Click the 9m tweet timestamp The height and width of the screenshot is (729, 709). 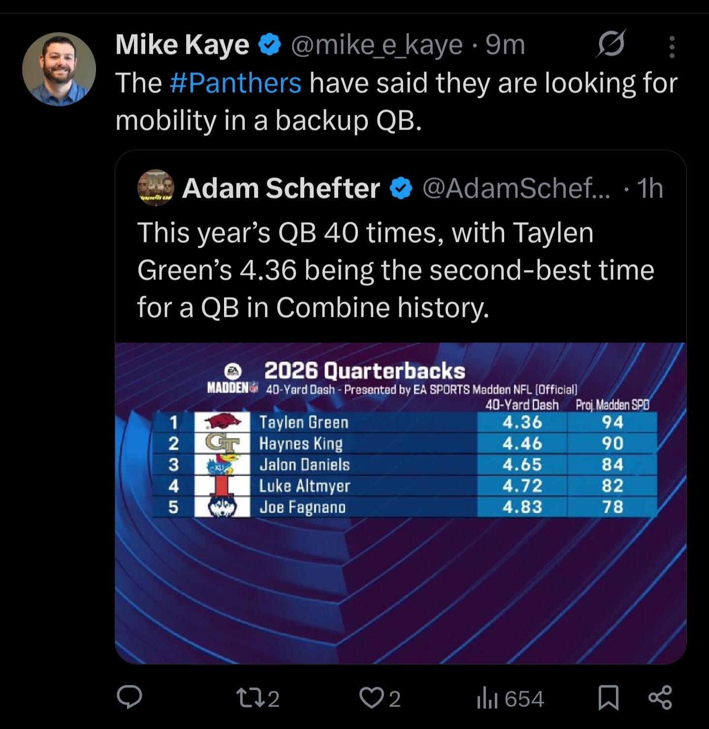tap(506, 45)
